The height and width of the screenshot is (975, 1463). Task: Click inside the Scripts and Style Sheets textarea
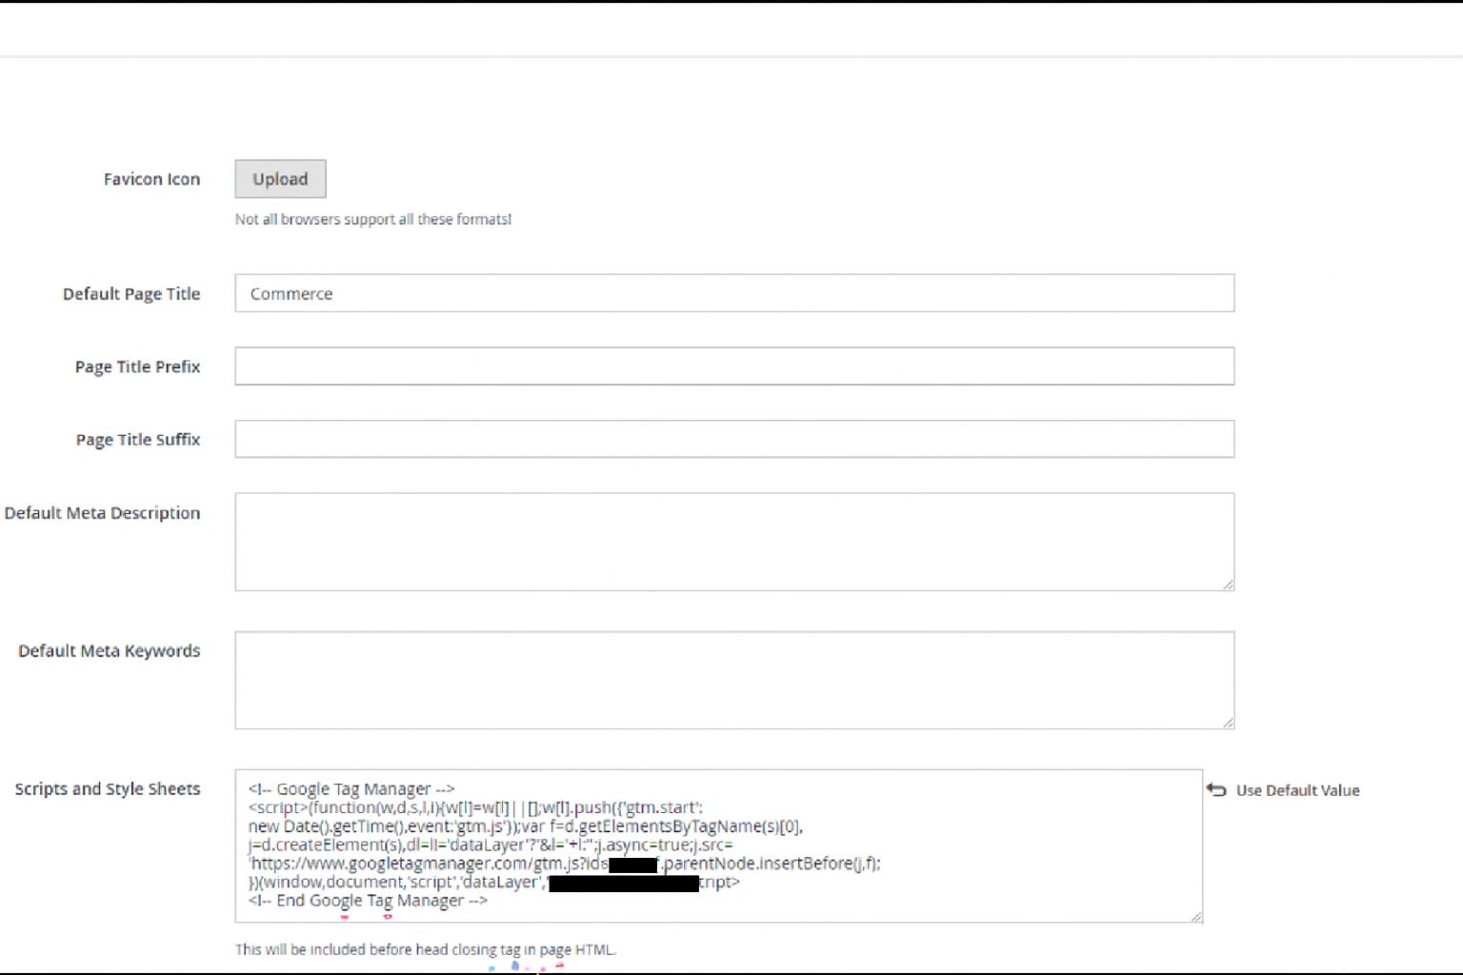coord(718,846)
